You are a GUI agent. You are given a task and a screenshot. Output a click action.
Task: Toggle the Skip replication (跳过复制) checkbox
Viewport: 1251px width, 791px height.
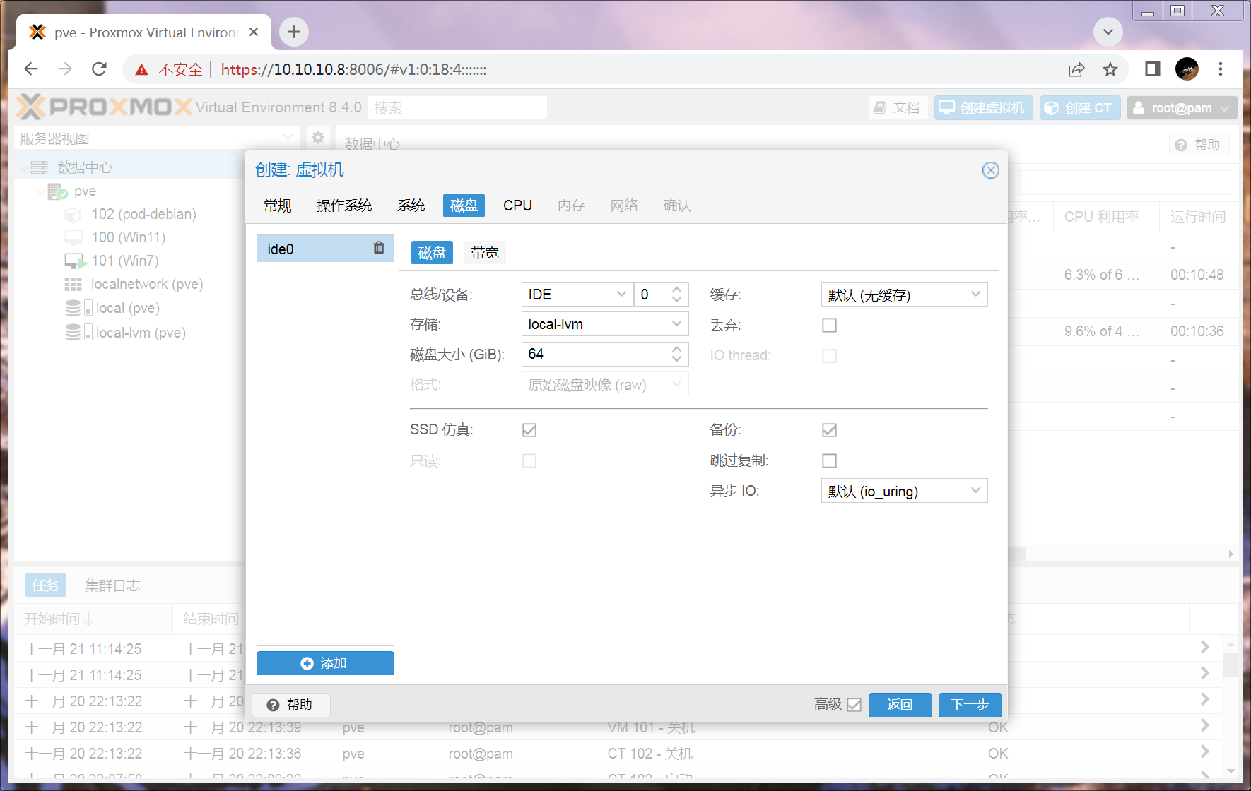pos(829,461)
